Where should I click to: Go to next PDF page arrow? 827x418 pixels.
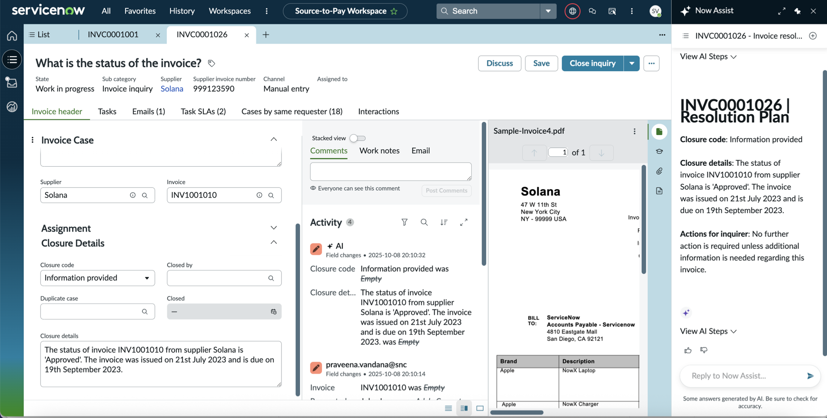point(601,153)
